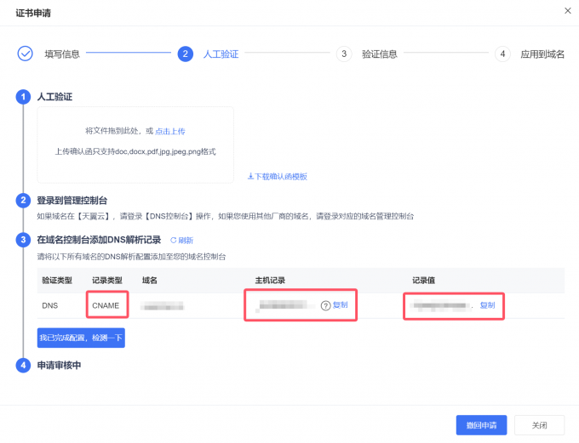Click the 申请审核中 section heading
Image resolution: width=579 pixels, height=443 pixels.
tap(59, 365)
